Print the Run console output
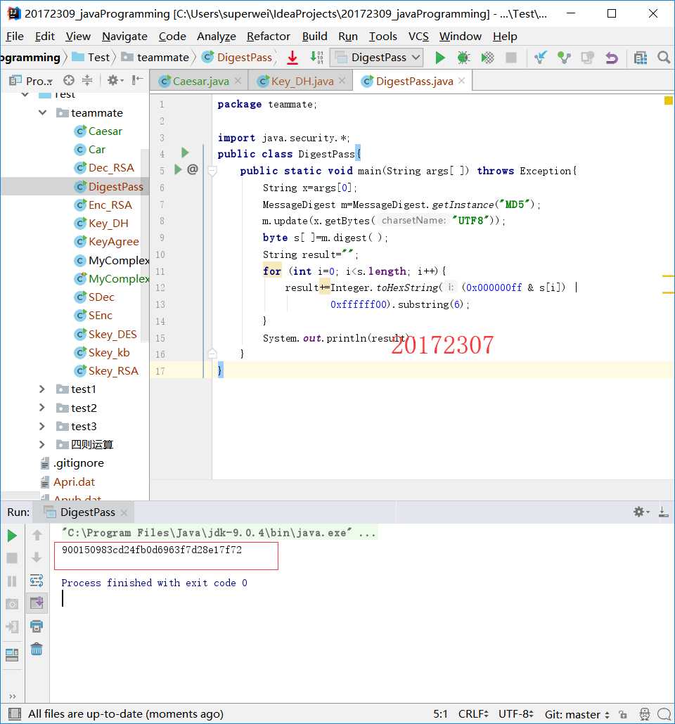Screen dimensions: 675x724 coord(37,626)
